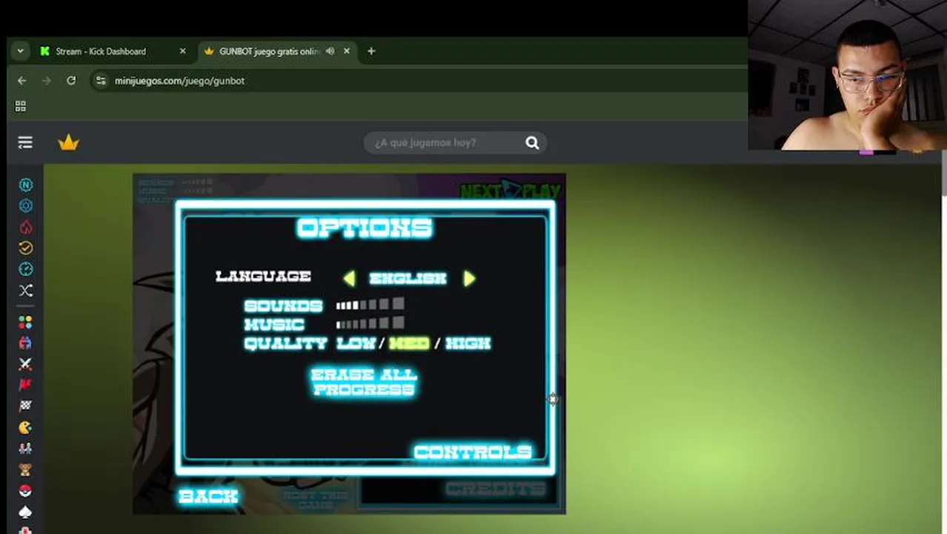Open the CREDITS button
Screen dimensions: 947x534
point(496,489)
